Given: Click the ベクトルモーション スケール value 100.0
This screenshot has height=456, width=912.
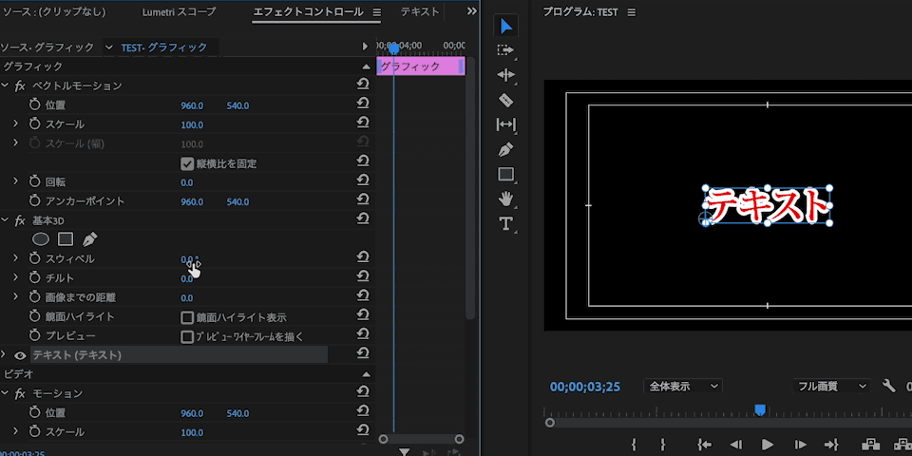Looking at the screenshot, I should click(192, 124).
